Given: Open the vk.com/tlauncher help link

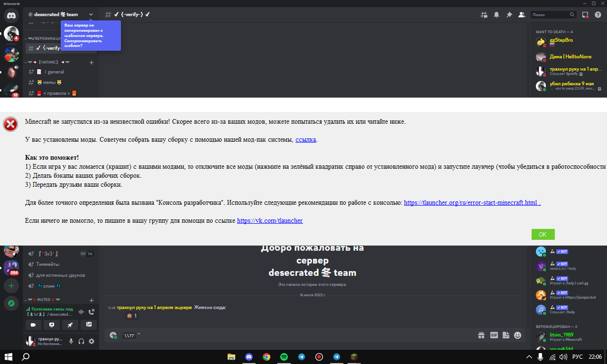Looking at the screenshot, I should pyautogui.click(x=270, y=221).
